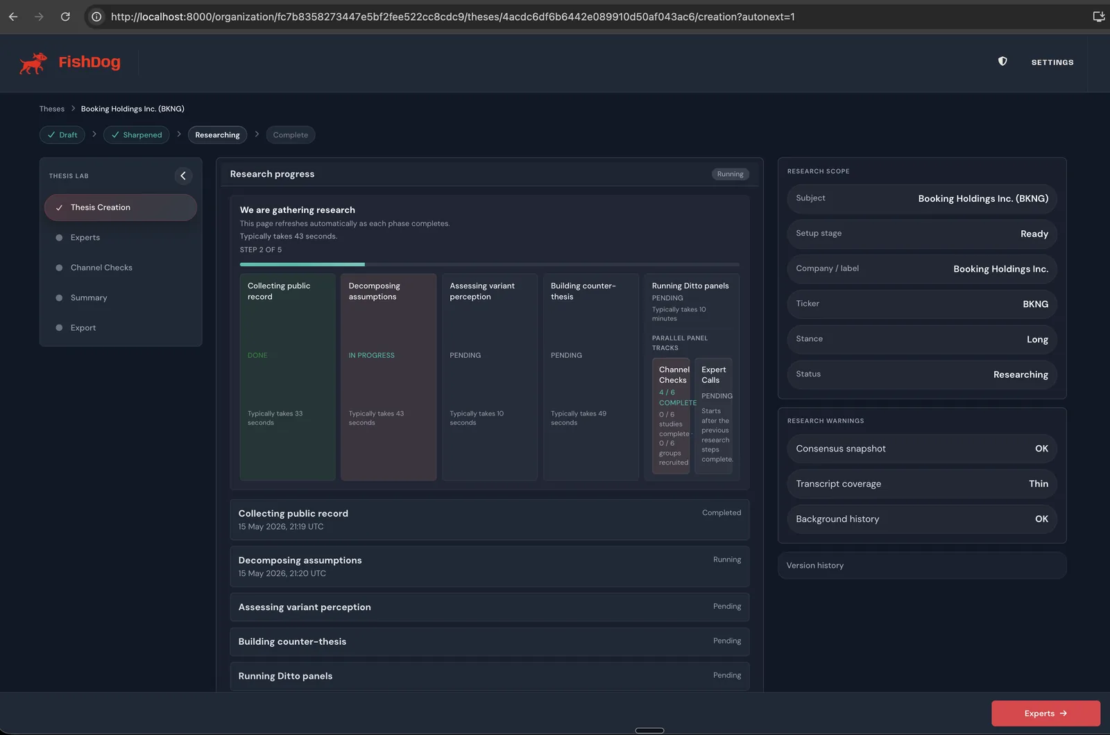The height and width of the screenshot is (735, 1110).
Task: Click the Running status badge
Action: click(730, 174)
